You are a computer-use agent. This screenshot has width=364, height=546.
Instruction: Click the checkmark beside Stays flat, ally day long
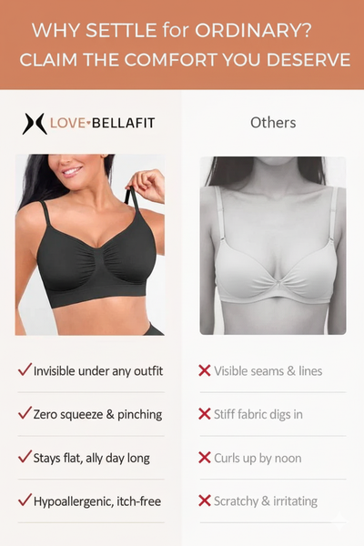[x=25, y=457]
